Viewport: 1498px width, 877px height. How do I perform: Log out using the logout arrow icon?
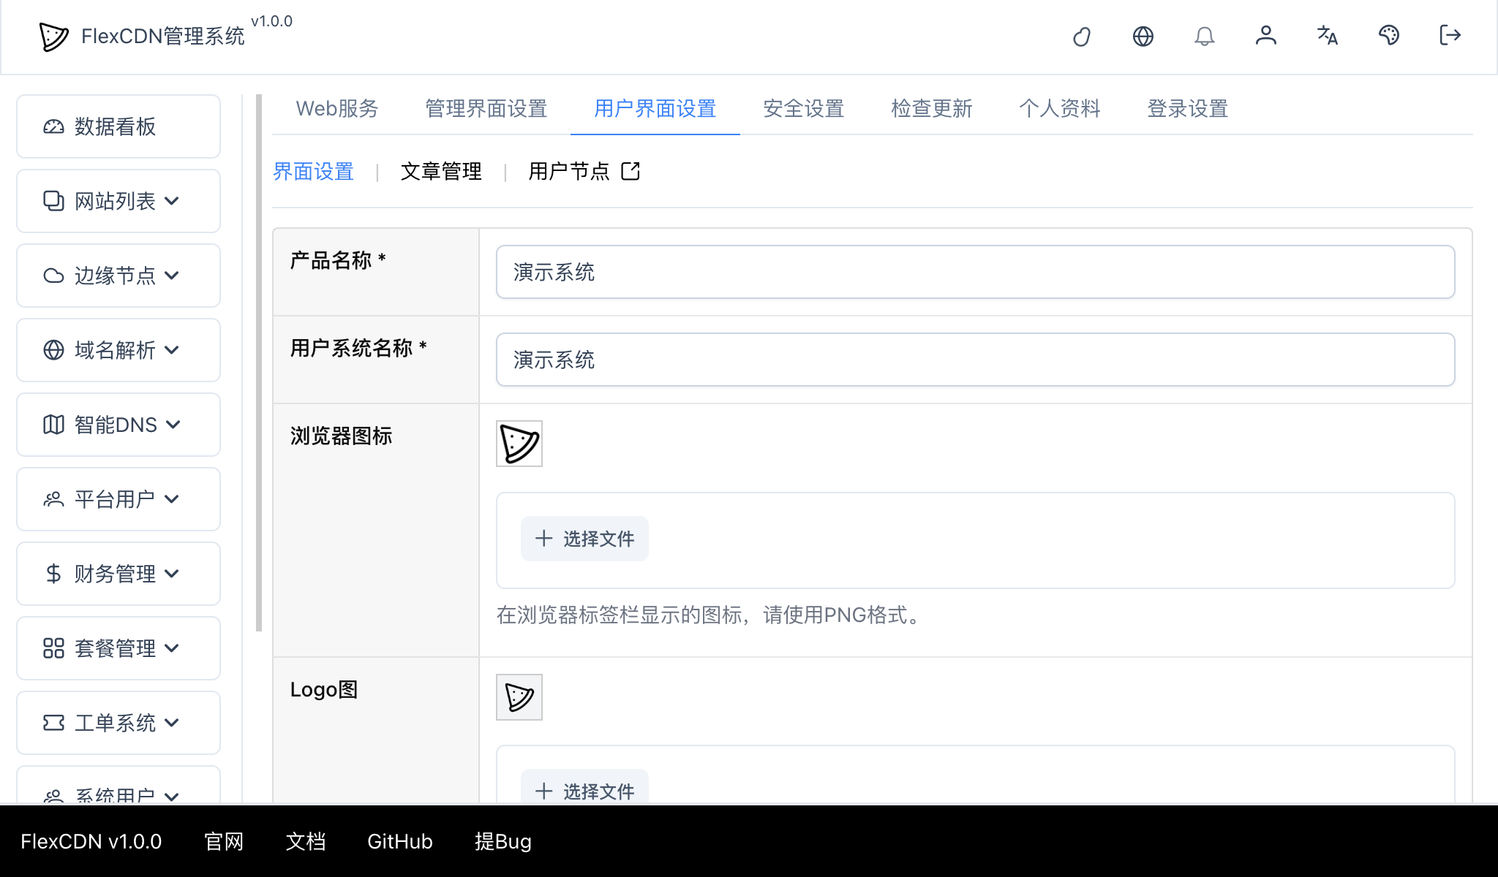(1449, 36)
